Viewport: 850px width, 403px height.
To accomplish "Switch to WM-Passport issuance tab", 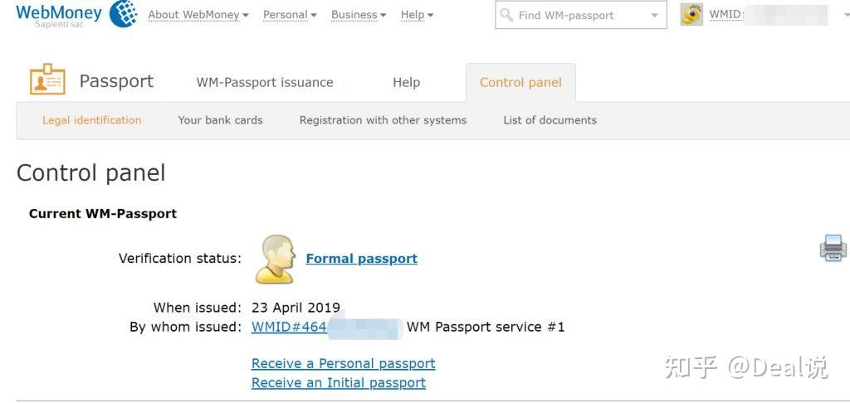I will (x=265, y=82).
